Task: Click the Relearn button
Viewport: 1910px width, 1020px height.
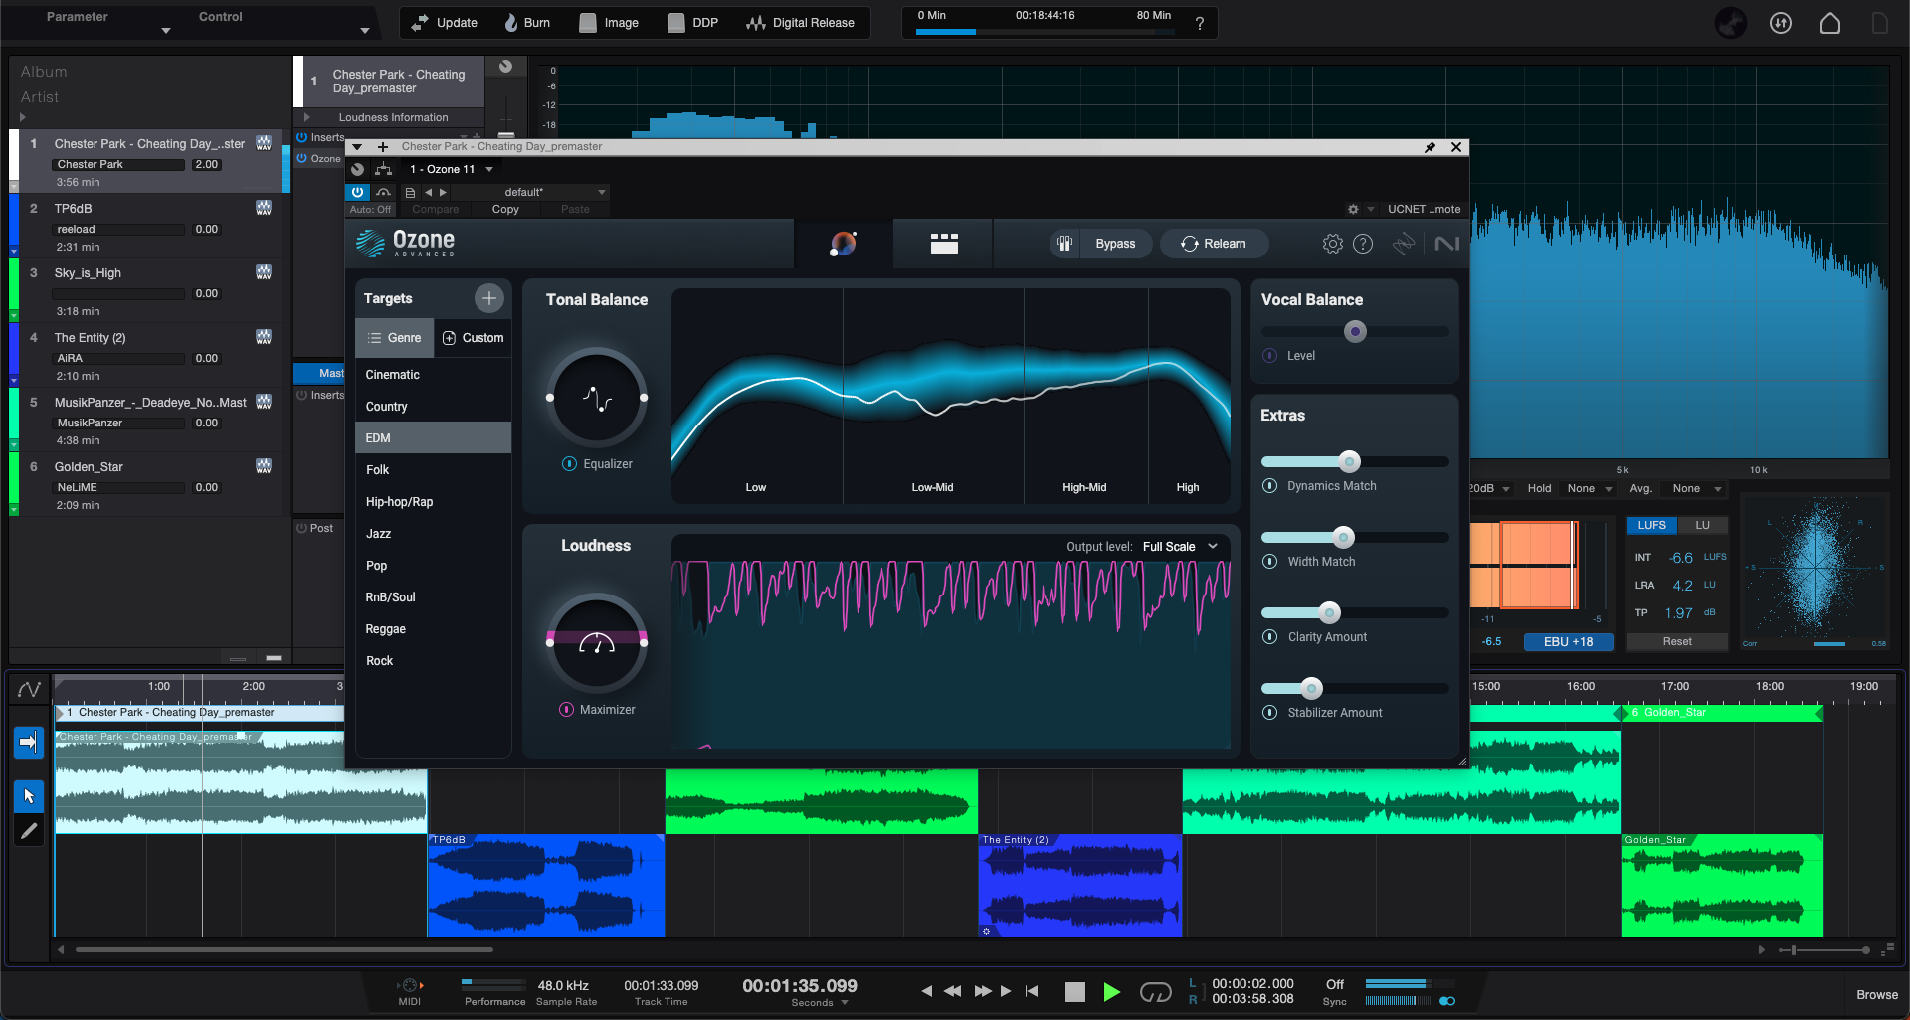Action: pyautogui.click(x=1214, y=244)
